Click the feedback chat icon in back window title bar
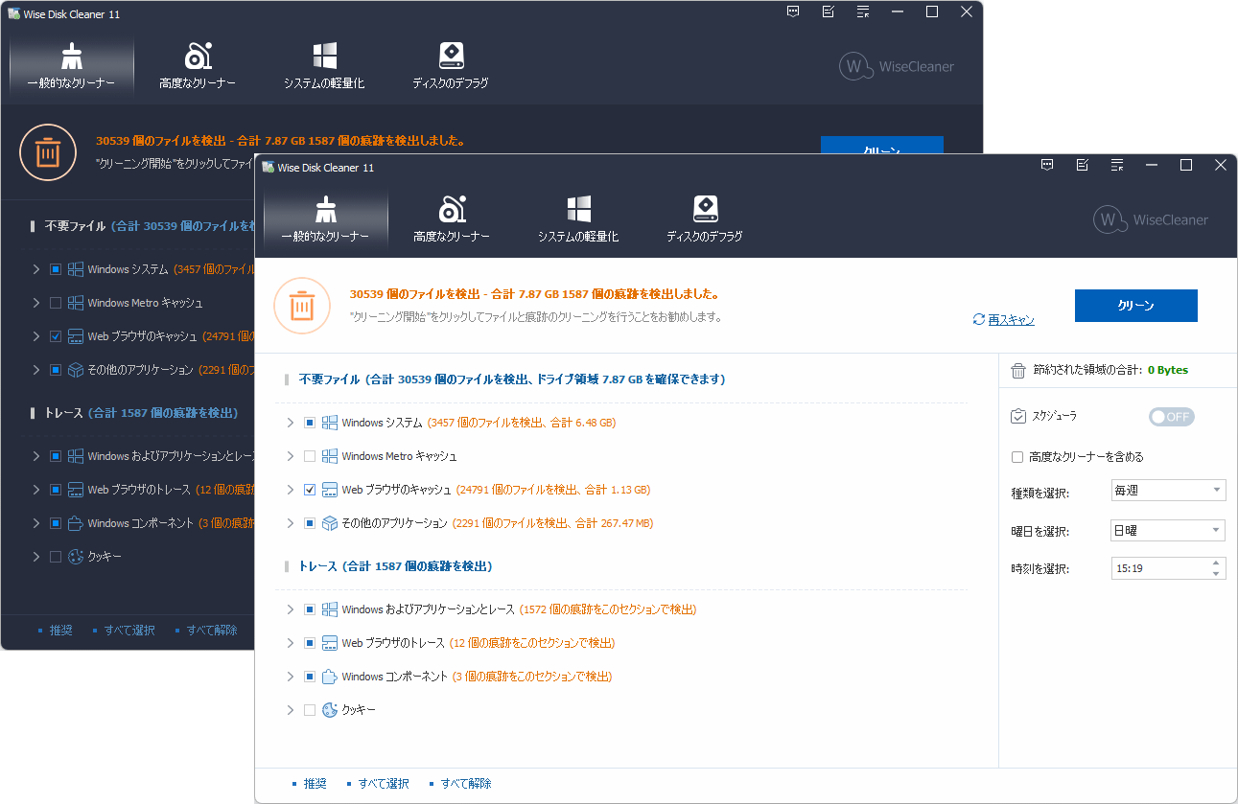1238x804 pixels. (793, 12)
